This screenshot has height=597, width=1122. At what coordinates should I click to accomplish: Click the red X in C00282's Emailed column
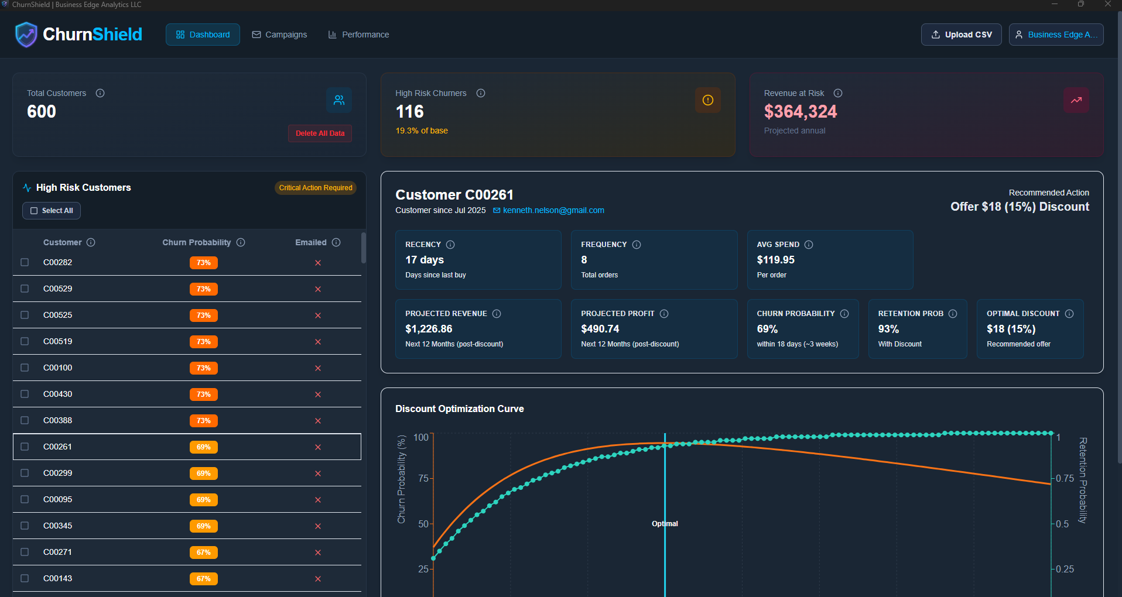click(317, 263)
